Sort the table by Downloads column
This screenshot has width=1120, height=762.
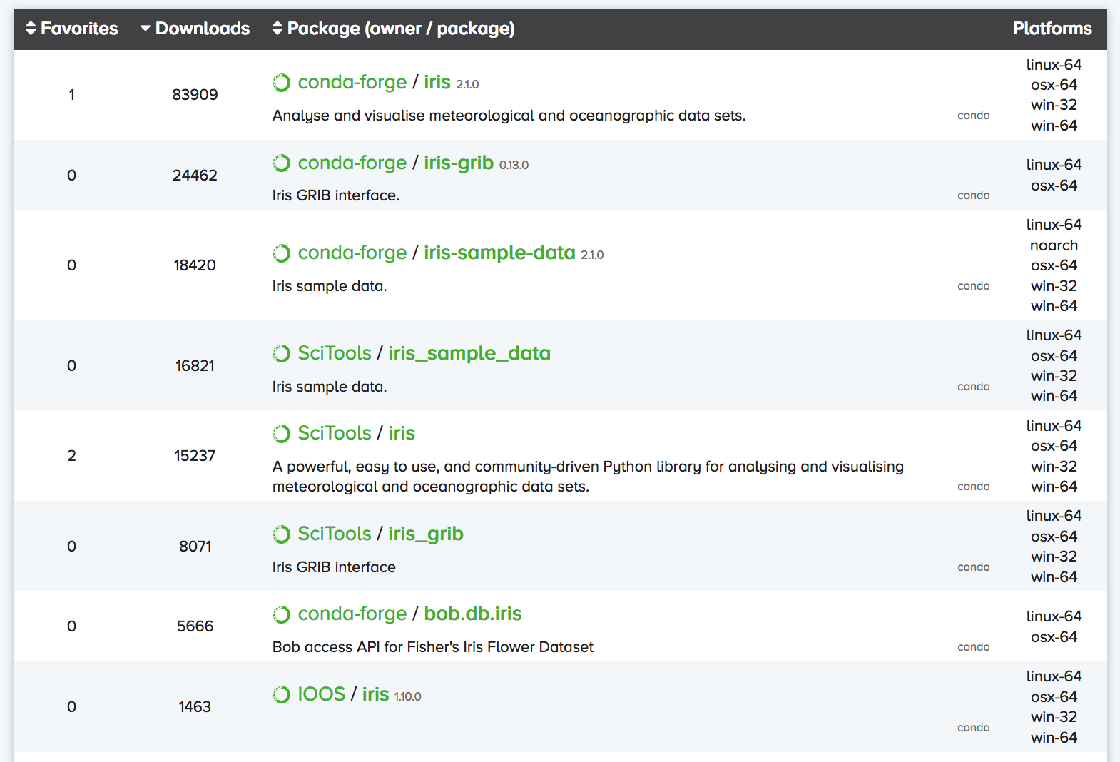195,29
